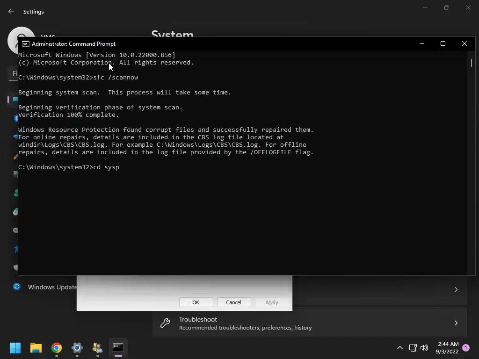
Task: Select Command Prompt on taskbar
Action: click(x=118, y=348)
